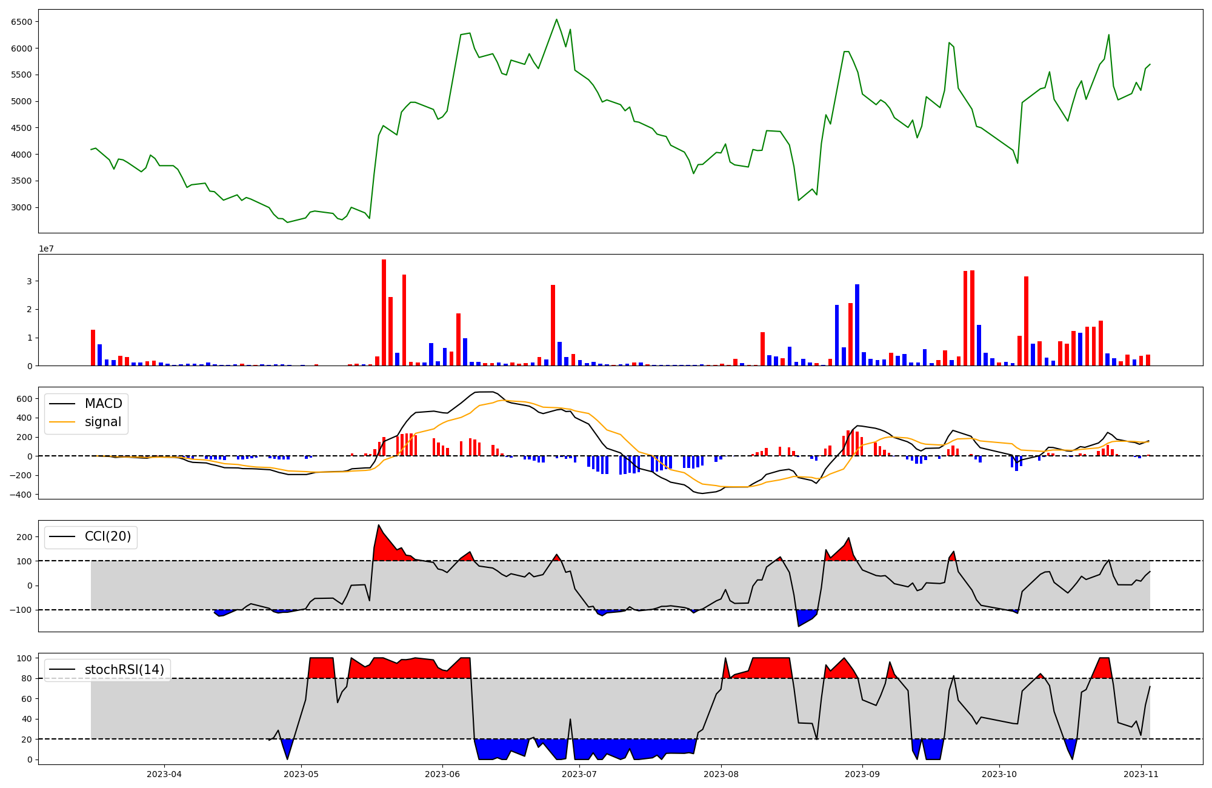Click the -100 tick on the CCI axis
Image resolution: width=1212 pixels, height=788 pixels.
point(21,610)
